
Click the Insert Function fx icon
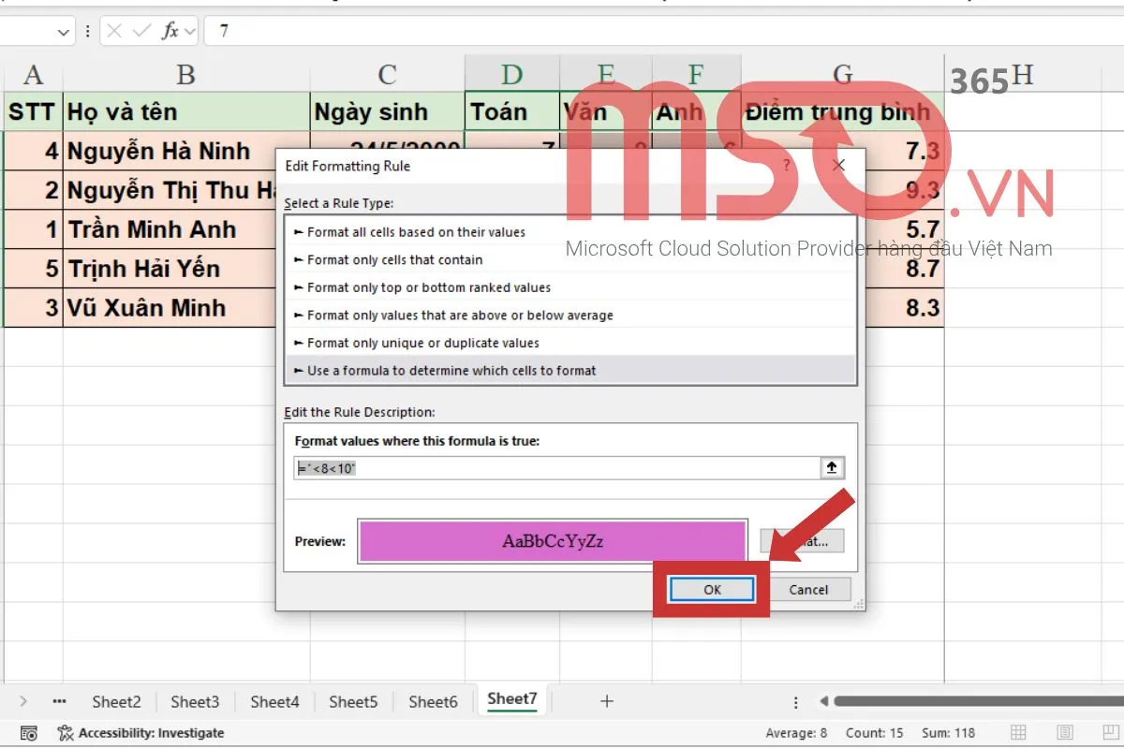[170, 31]
